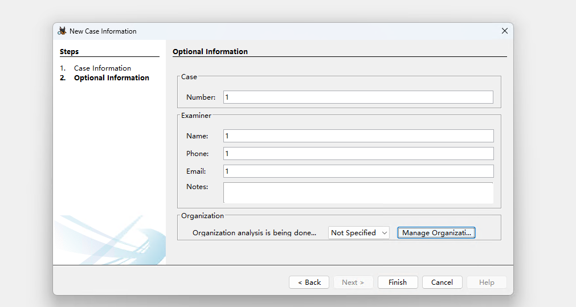Select the Optional Information step in sidebar
The image size is (576, 307).
point(111,78)
